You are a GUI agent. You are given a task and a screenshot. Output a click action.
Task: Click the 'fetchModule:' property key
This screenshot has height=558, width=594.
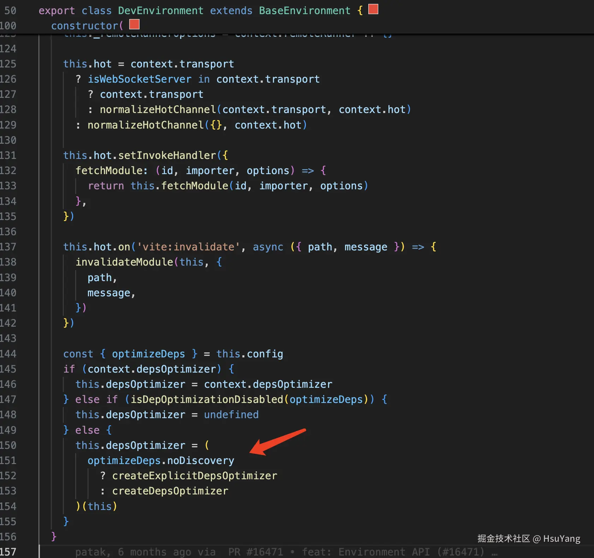[112, 171]
